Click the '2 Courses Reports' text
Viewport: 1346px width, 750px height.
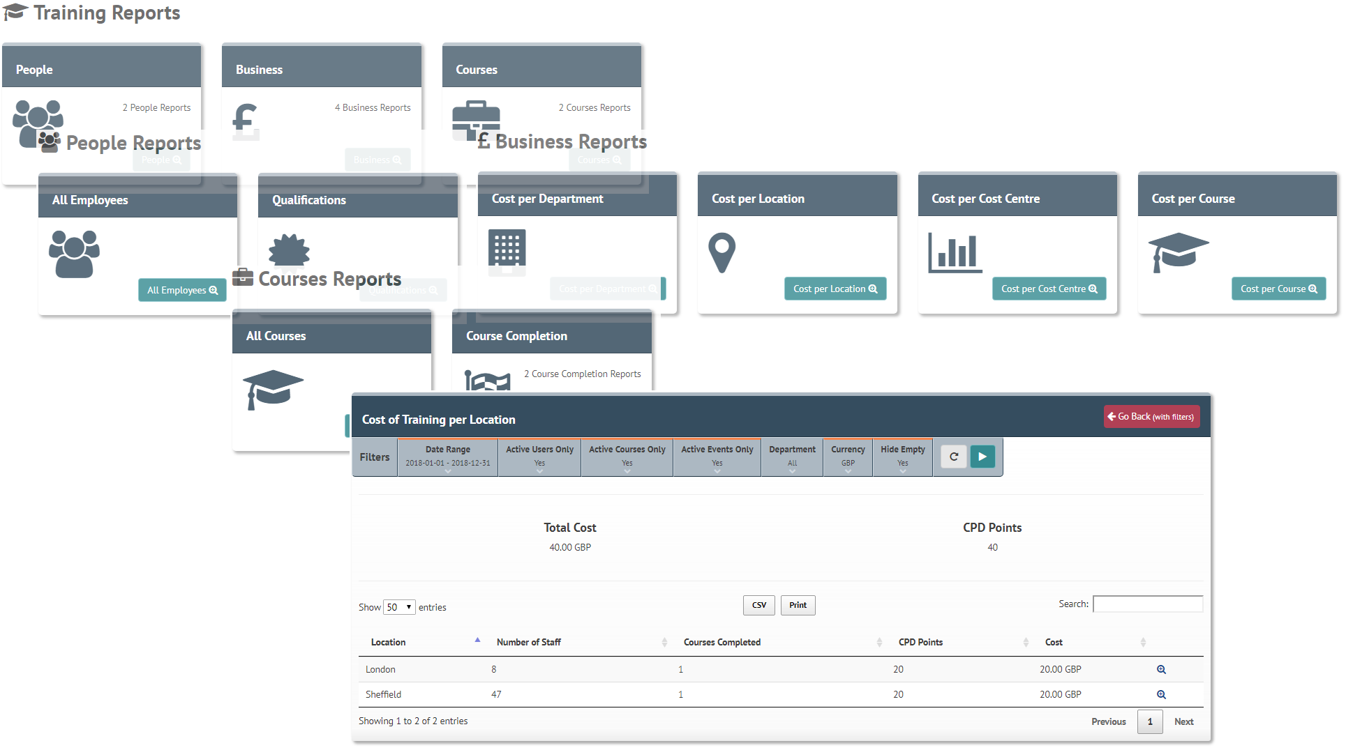(595, 107)
